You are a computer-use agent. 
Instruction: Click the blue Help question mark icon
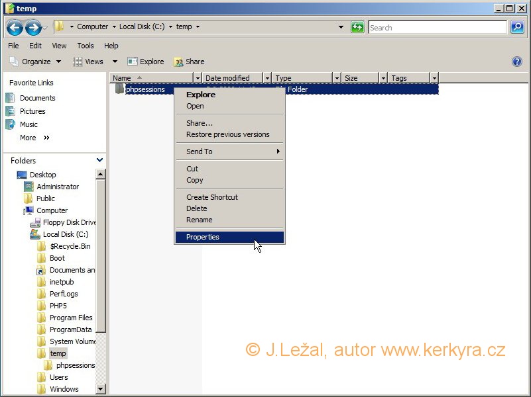point(517,62)
